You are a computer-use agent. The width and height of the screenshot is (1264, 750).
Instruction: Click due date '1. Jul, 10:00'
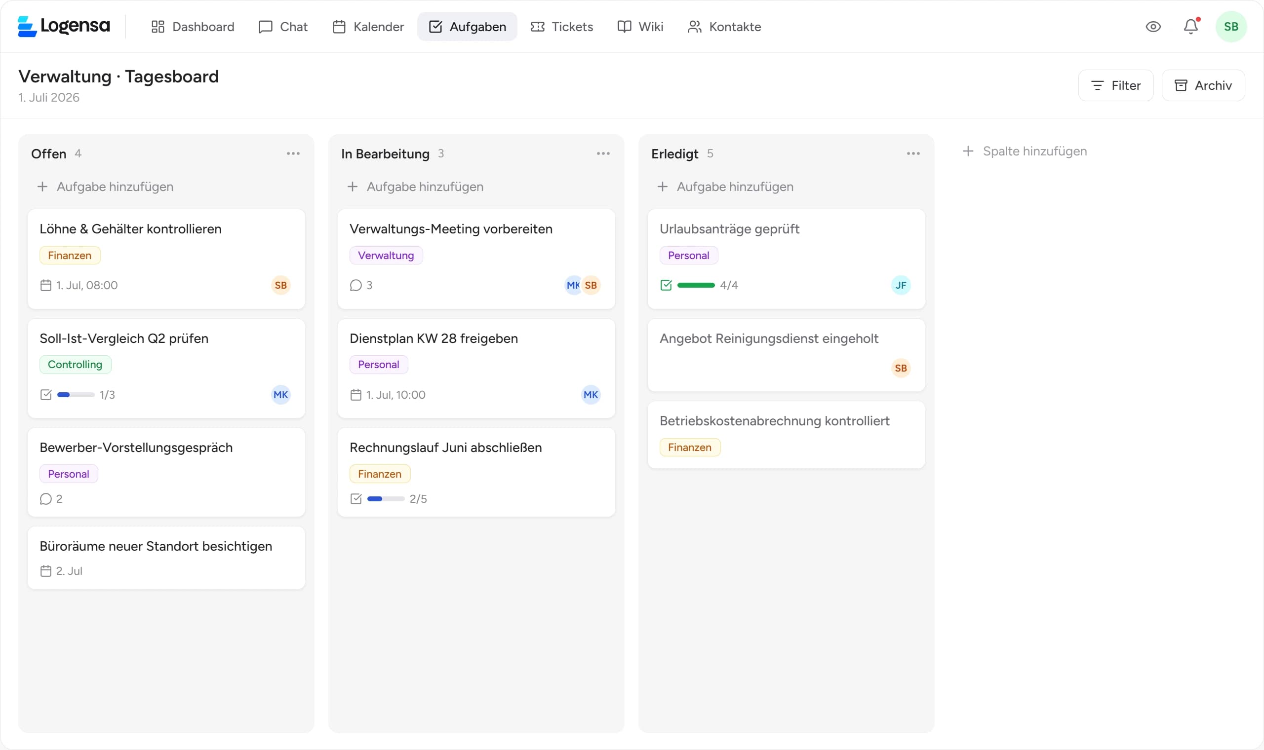[396, 395]
